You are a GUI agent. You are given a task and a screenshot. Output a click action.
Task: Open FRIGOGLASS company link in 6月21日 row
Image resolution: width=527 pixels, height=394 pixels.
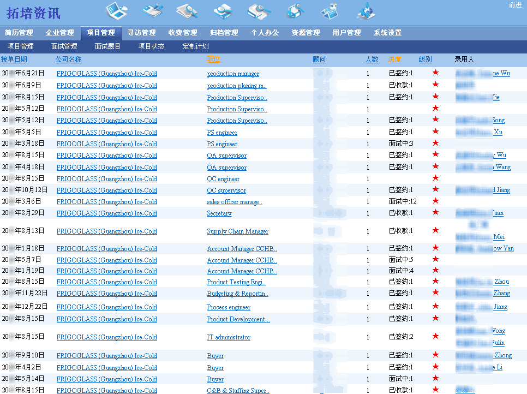coord(106,74)
